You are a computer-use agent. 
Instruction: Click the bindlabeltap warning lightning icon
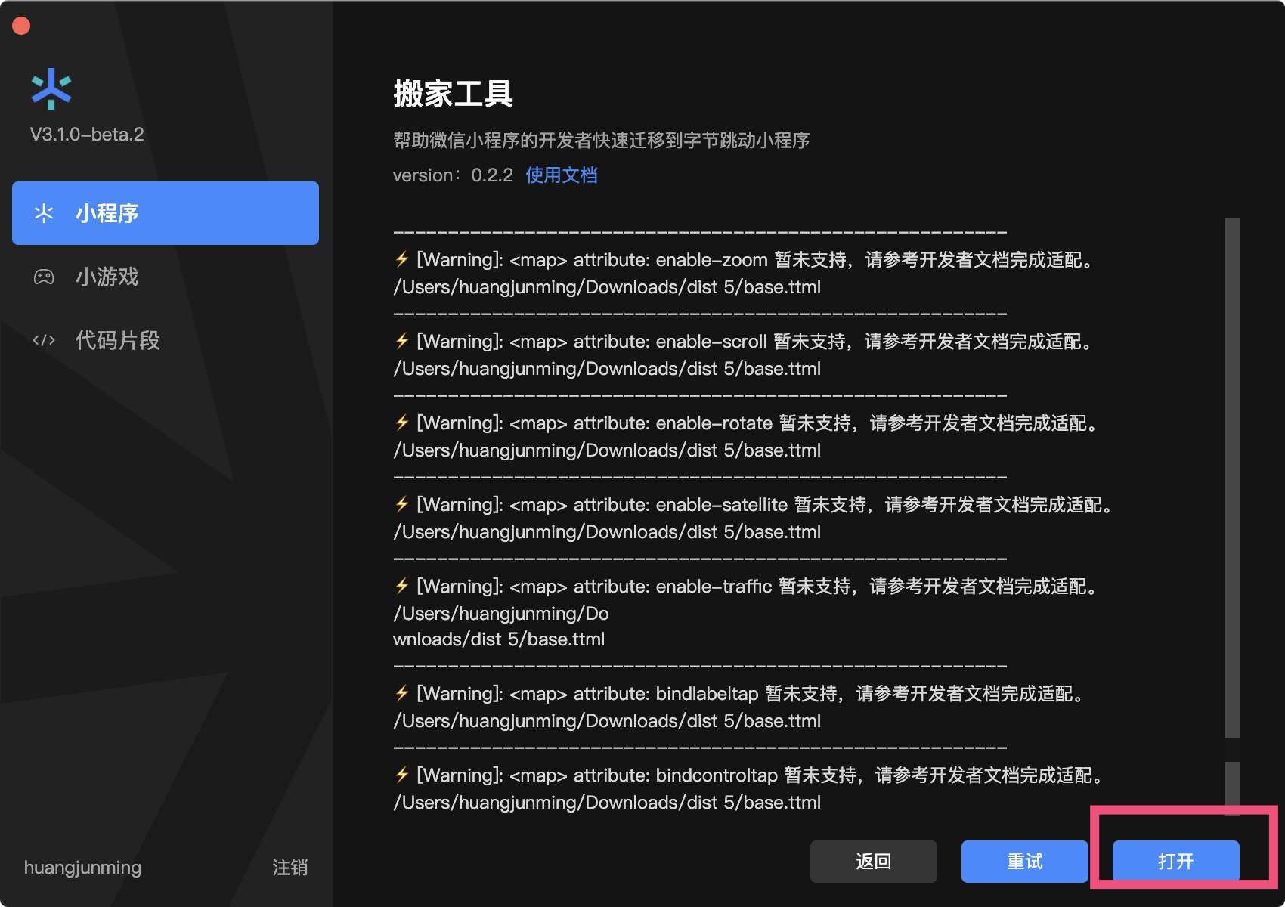click(x=402, y=693)
